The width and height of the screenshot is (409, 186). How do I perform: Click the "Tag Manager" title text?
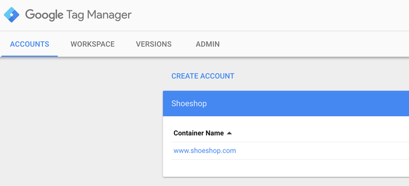point(99,15)
